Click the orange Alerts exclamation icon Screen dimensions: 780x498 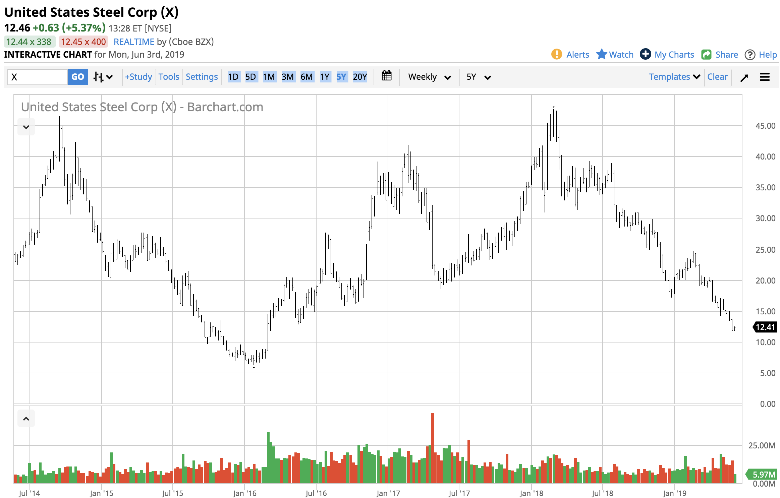556,54
